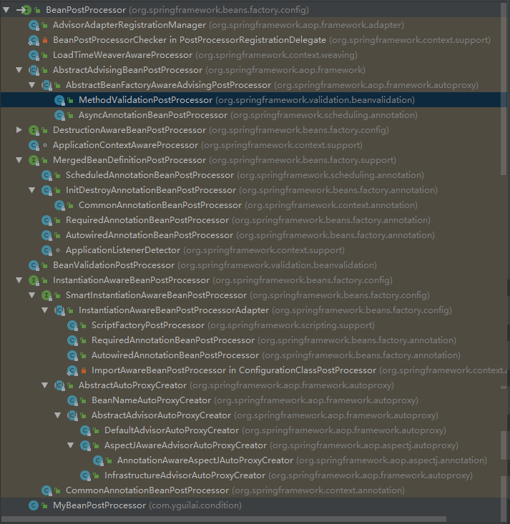510x524 pixels.
Task: Select AutowiredAnnotationBeanPostProcessor under MergedBeanDefinitionPostProcessor
Action: pyautogui.click(x=149, y=235)
